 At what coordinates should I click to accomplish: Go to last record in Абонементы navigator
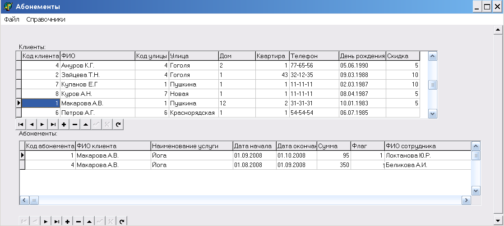pyautogui.click(x=57, y=221)
